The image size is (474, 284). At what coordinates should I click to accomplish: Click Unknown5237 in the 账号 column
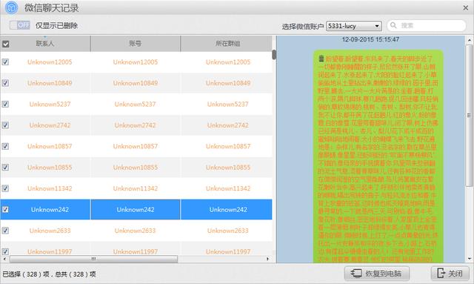coord(135,104)
